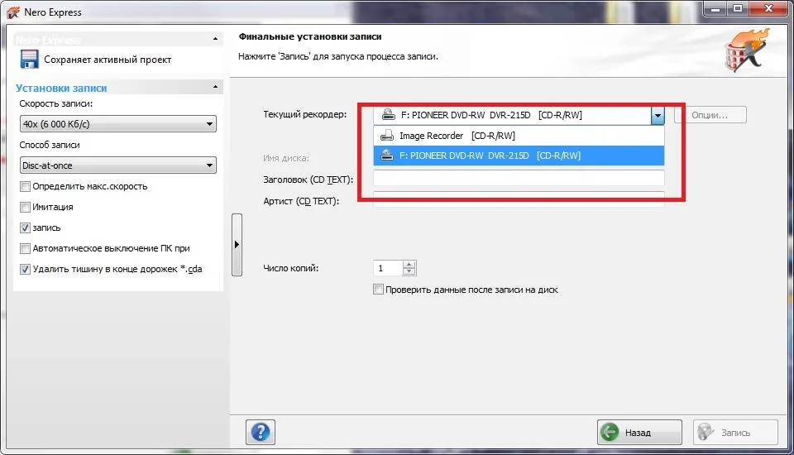Screen dimensions: 794x455
Task: Click Сохраняет активный проект link
Action: coord(108,60)
